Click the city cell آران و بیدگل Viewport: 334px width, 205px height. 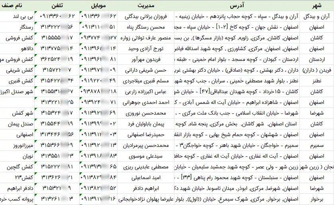(x=317, y=17)
